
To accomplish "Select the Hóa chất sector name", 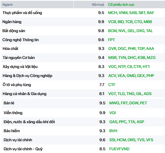I will pyautogui.click(x=11, y=49).
